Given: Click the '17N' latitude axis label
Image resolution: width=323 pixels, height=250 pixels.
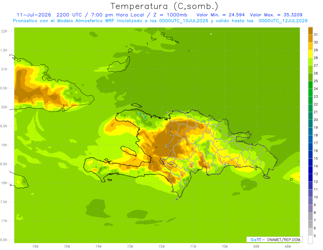Looking at the screenshot, I should 4,221.
